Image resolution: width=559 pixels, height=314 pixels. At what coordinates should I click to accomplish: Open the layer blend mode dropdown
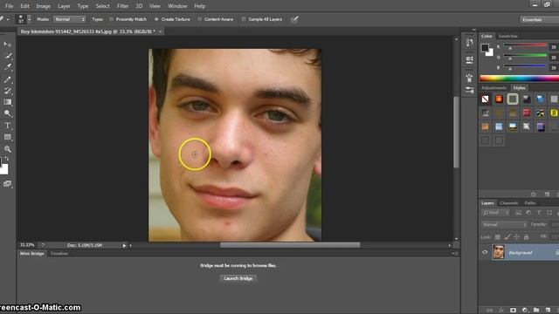click(504, 225)
